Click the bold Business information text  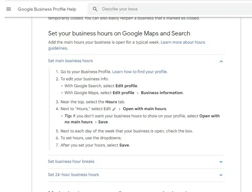[162, 93]
